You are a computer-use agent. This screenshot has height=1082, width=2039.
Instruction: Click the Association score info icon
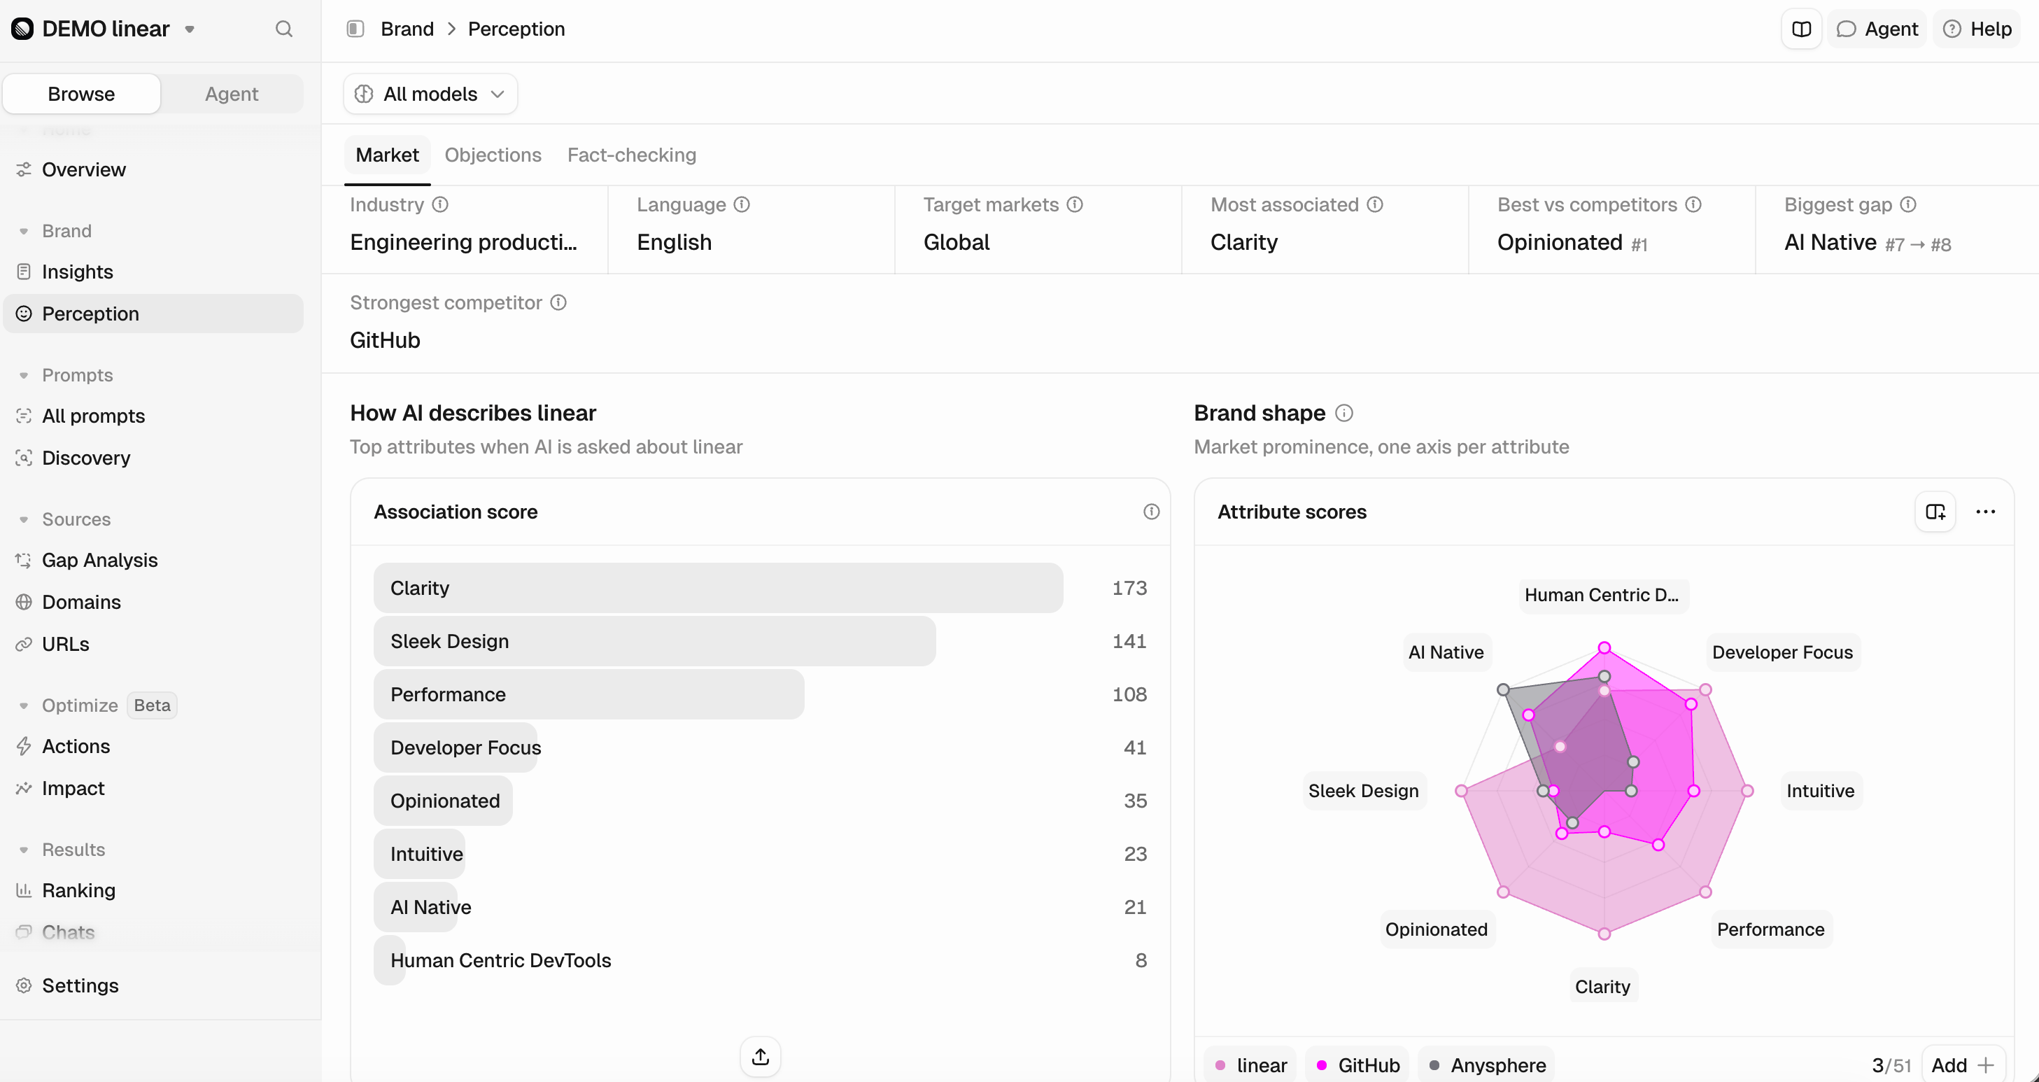point(1152,512)
